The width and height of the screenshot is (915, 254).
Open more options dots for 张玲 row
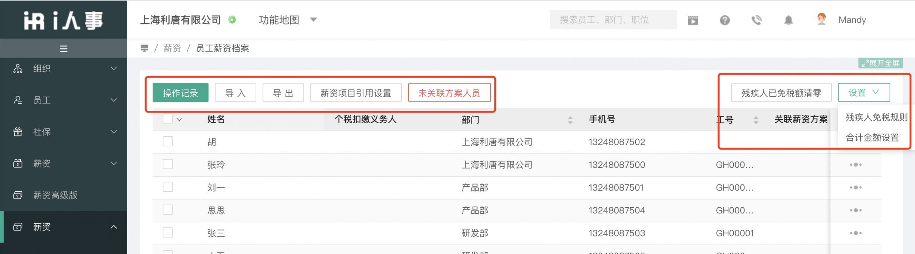[856, 165]
